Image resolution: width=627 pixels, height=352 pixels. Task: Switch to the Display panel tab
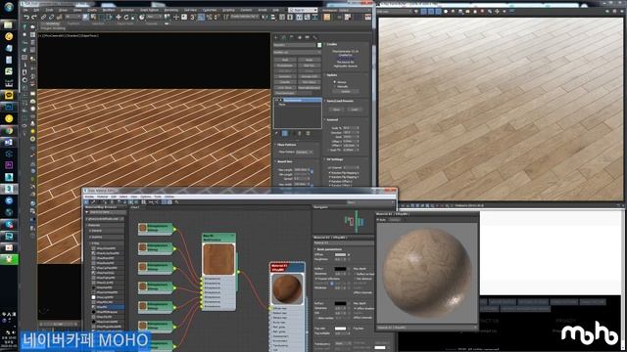click(307, 37)
